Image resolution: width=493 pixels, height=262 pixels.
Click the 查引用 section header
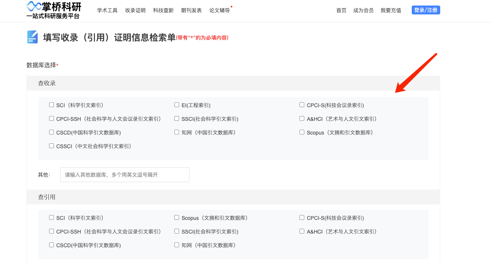click(233, 197)
